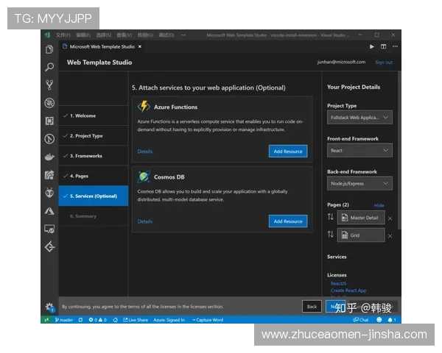Open the Back-end Framework Node.js/Express dropdown
This screenshot has width=442, height=353.
coord(359,183)
